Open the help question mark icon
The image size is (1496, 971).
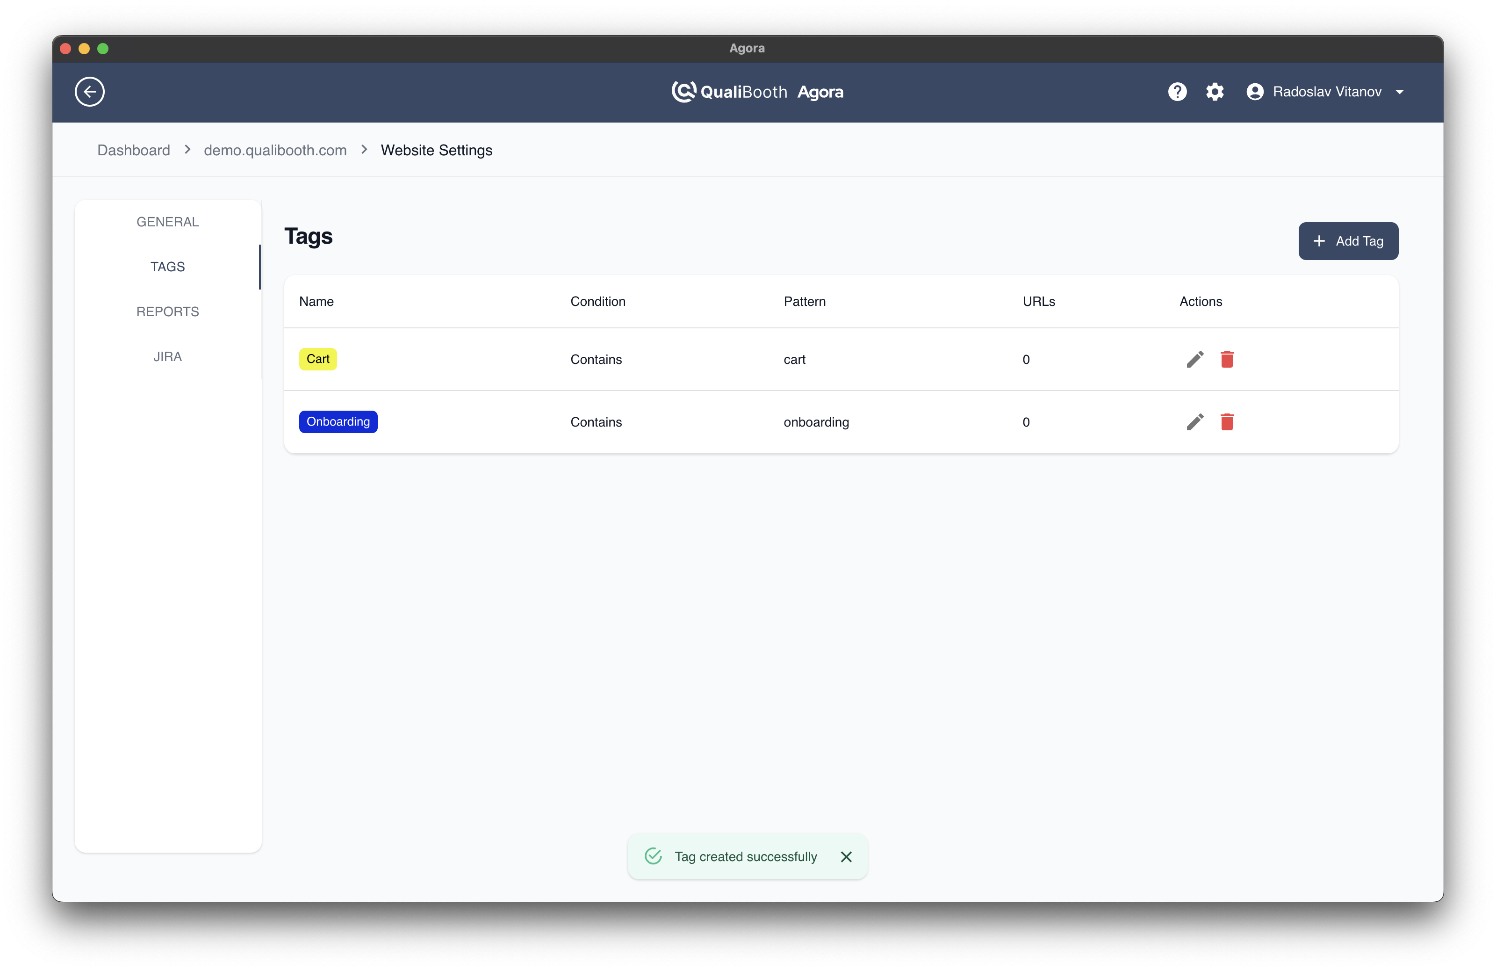[x=1177, y=92]
